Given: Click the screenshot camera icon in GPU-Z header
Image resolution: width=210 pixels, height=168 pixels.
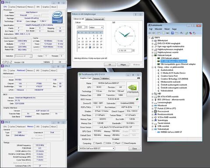Looking at the screenshot, I should point(139,78).
